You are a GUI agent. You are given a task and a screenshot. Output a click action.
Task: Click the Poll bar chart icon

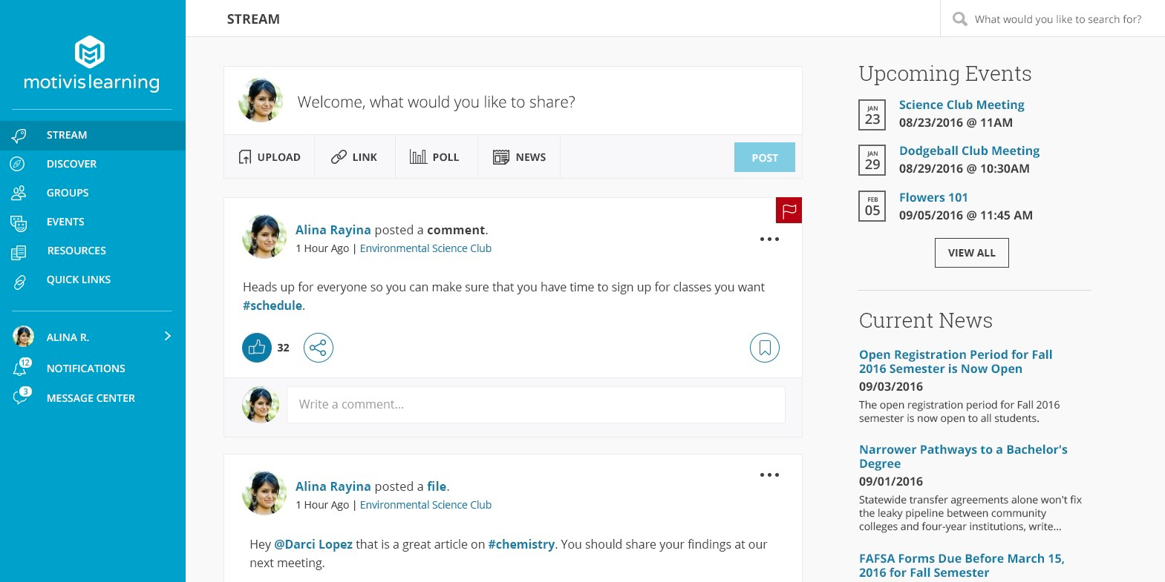418,156
